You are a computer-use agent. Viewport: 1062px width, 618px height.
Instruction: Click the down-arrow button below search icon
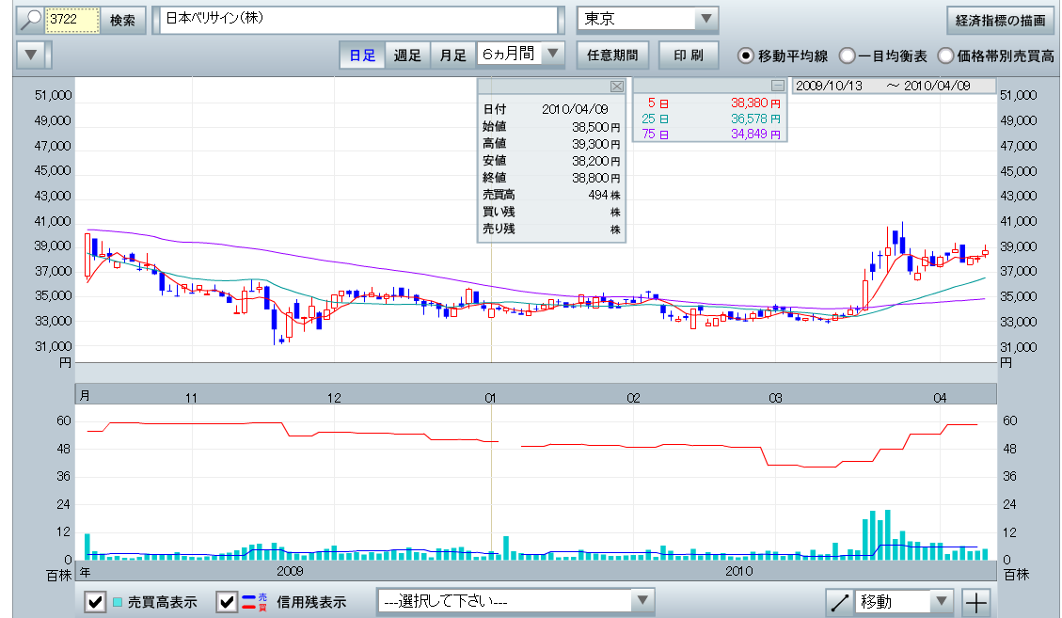pyautogui.click(x=32, y=55)
